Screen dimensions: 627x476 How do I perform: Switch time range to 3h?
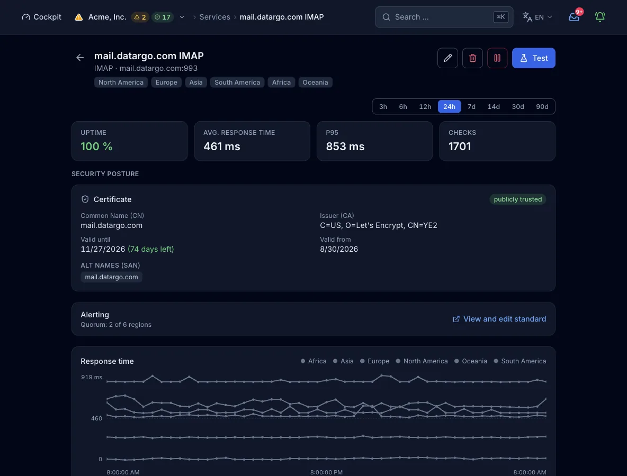point(383,107)
